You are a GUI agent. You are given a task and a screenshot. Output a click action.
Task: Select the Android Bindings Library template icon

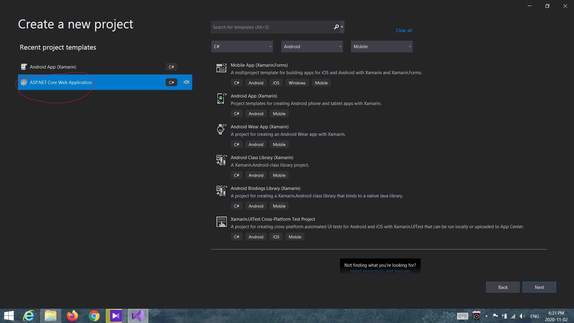pos(222,191)
